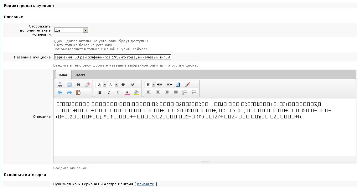Toggle underline formatting
Image resolution: width=357 pixels, height=189 pixels.
118,92
